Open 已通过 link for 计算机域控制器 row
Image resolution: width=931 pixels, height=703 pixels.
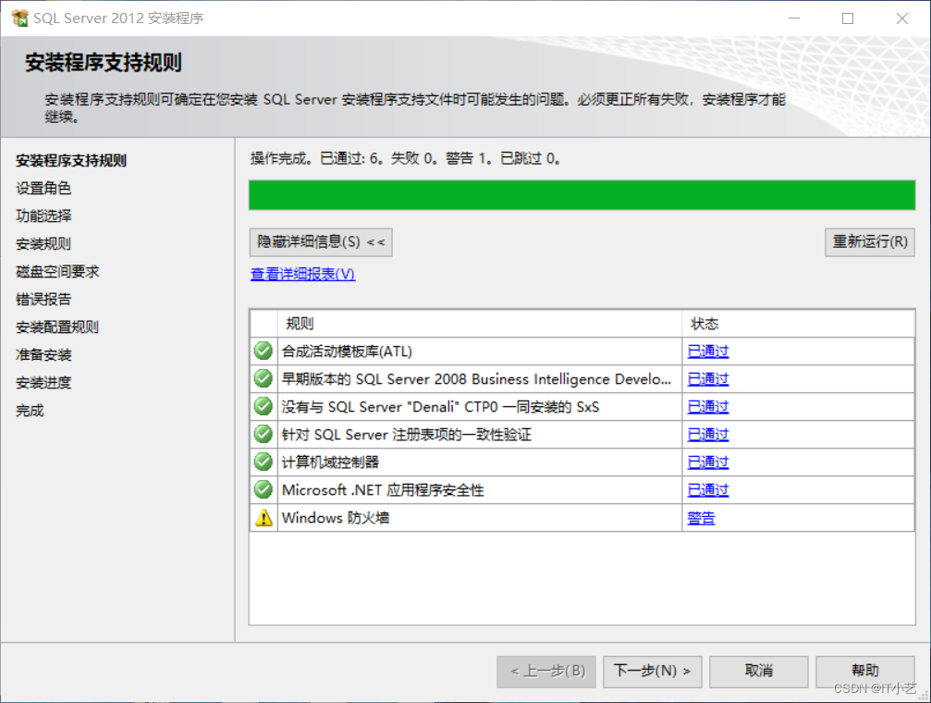click(x=708, y=462)
